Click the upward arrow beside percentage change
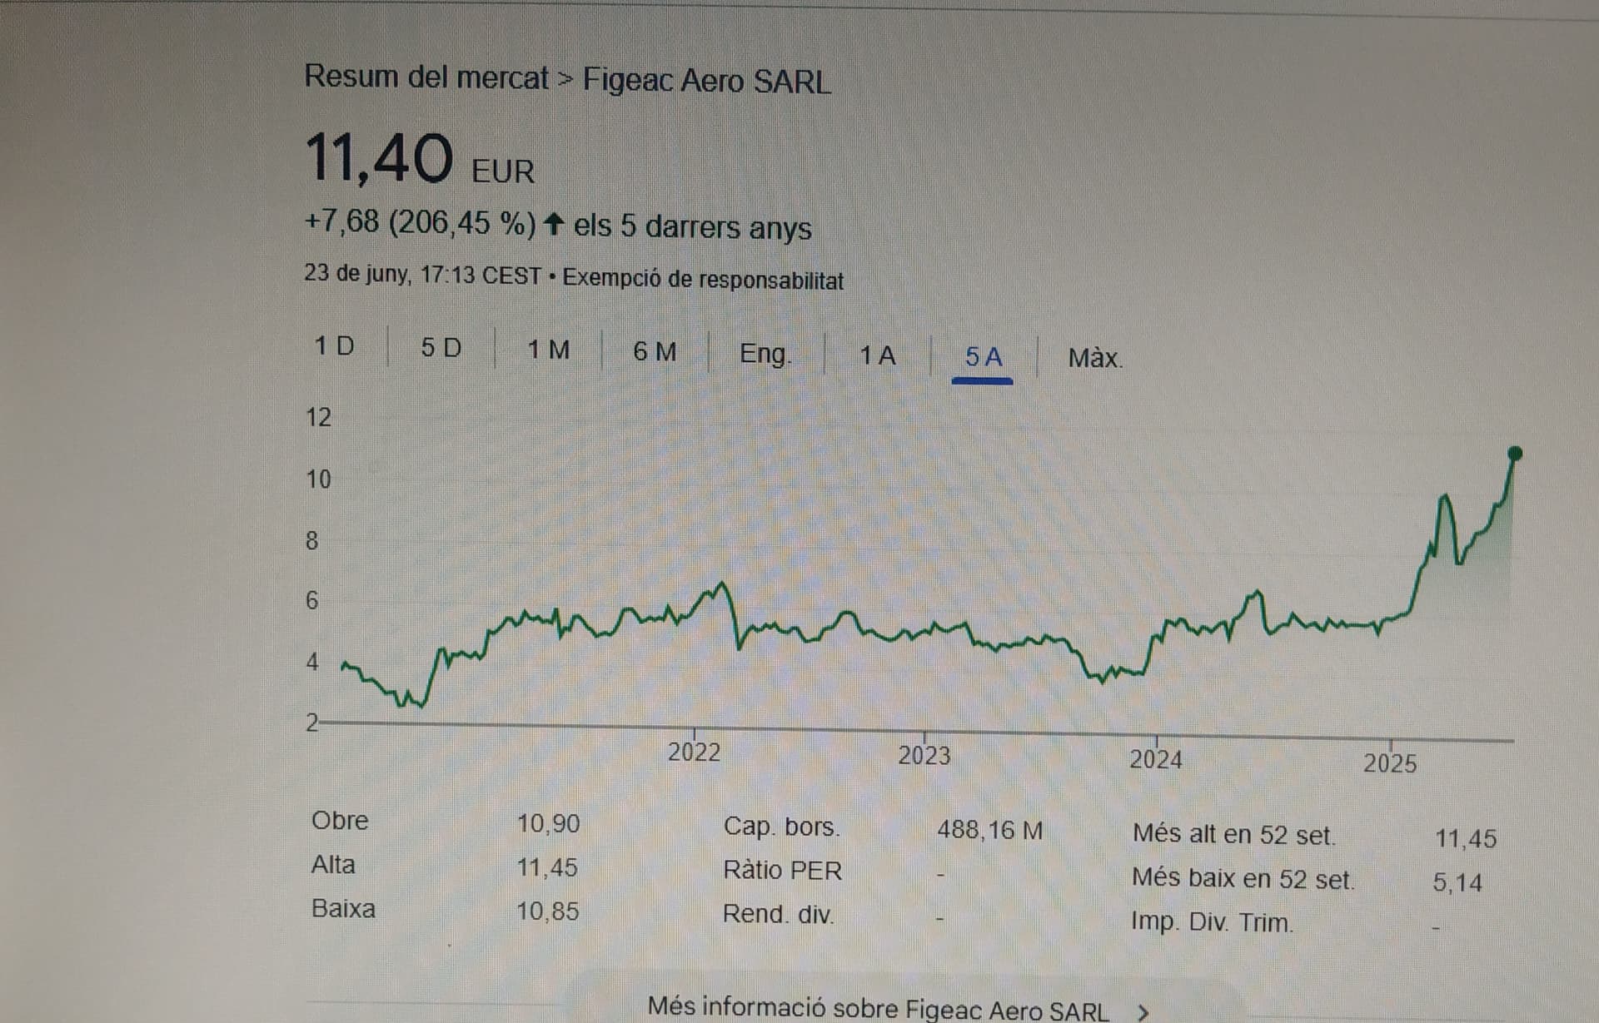This screenshot has height=1023, width=1599. point(553,223)
